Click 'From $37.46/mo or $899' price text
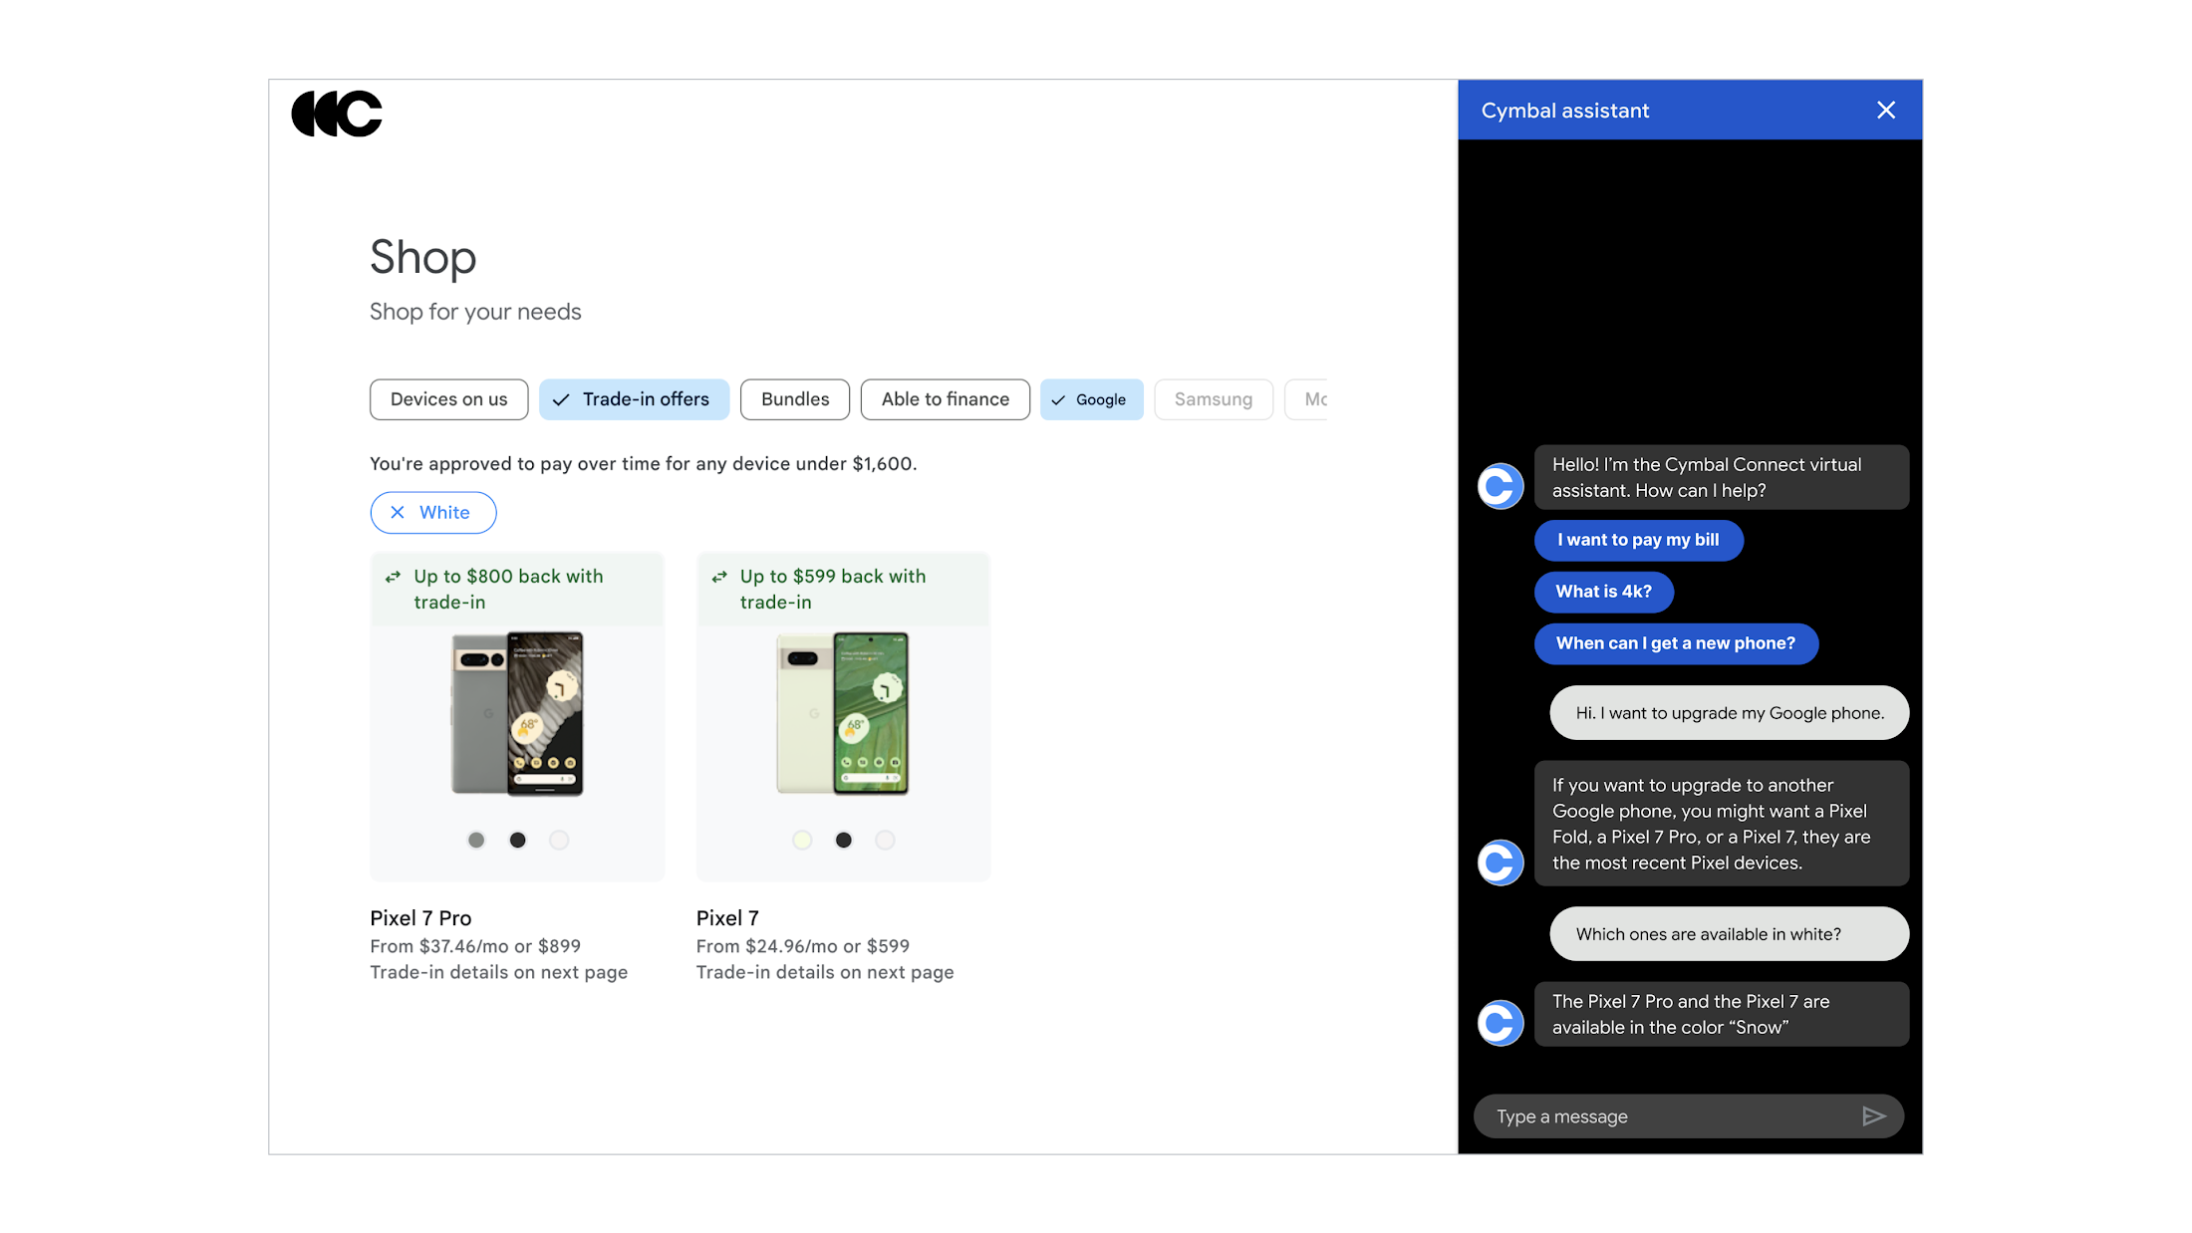2192x1233 pixels. click(475, 946)
